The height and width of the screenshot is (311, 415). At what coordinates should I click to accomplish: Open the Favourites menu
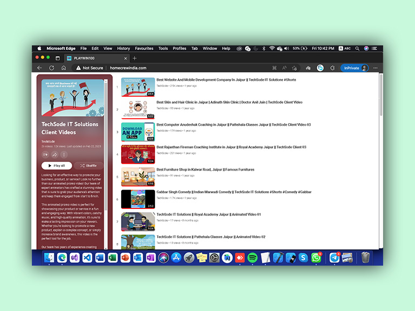pyautogui.click(x=144, y=49)
